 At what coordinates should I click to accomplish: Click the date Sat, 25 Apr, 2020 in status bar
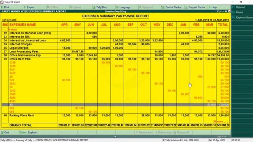point(217,140)
